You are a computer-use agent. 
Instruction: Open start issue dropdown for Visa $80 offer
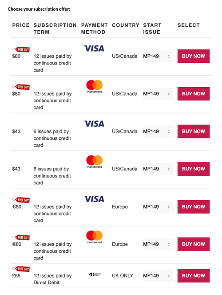(x=159, y=56)
